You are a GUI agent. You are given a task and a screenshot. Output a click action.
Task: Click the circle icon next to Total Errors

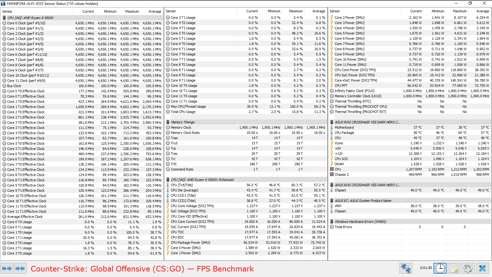tap(332, 227)
